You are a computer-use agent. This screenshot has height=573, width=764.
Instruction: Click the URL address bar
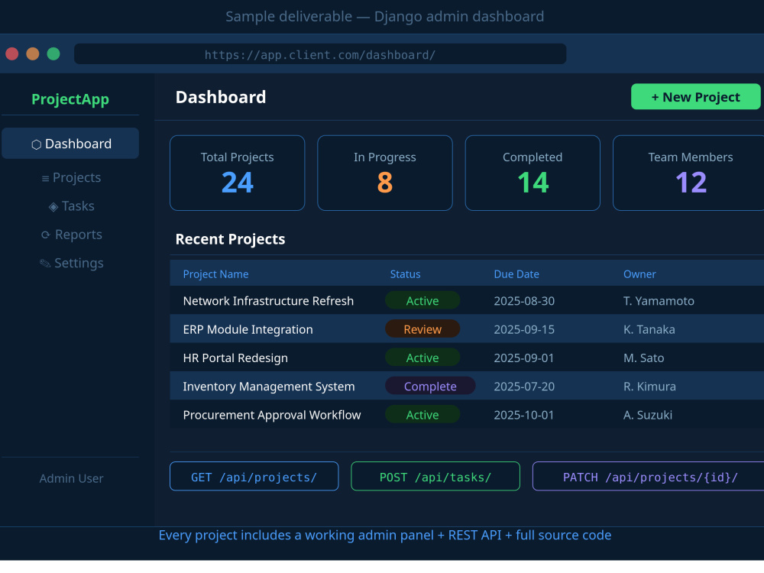click(x=319, y=53)
